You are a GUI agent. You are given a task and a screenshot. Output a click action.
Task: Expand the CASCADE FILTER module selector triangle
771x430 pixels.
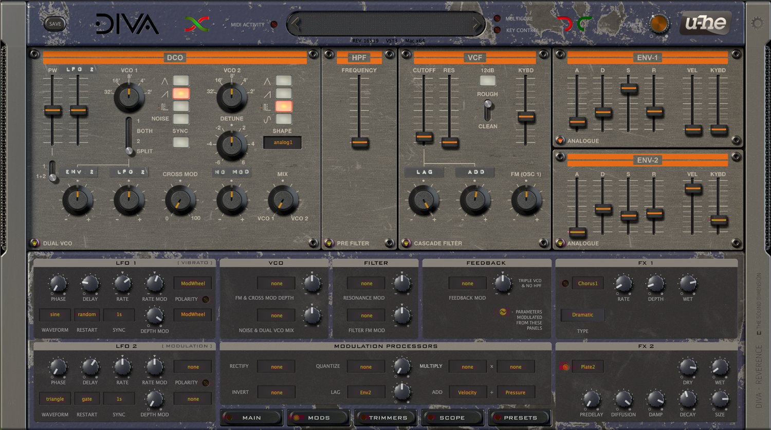point(406,243)
